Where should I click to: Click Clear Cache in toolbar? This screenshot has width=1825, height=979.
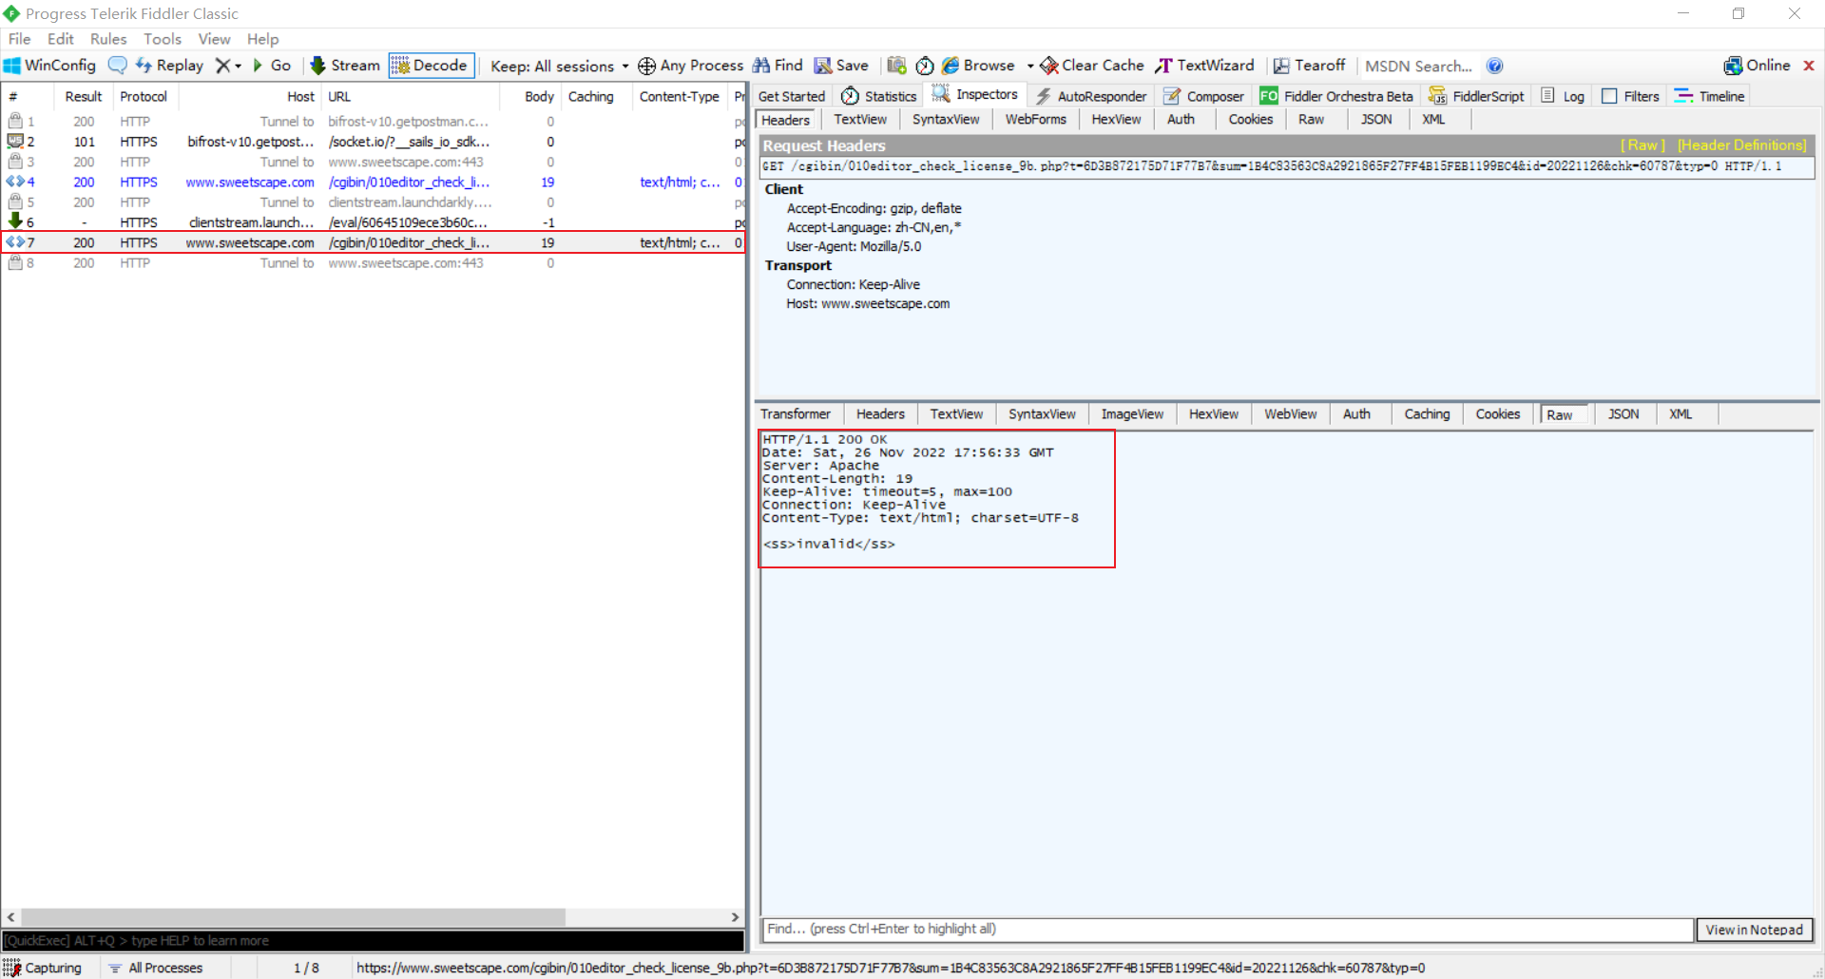coord(1093,66)
